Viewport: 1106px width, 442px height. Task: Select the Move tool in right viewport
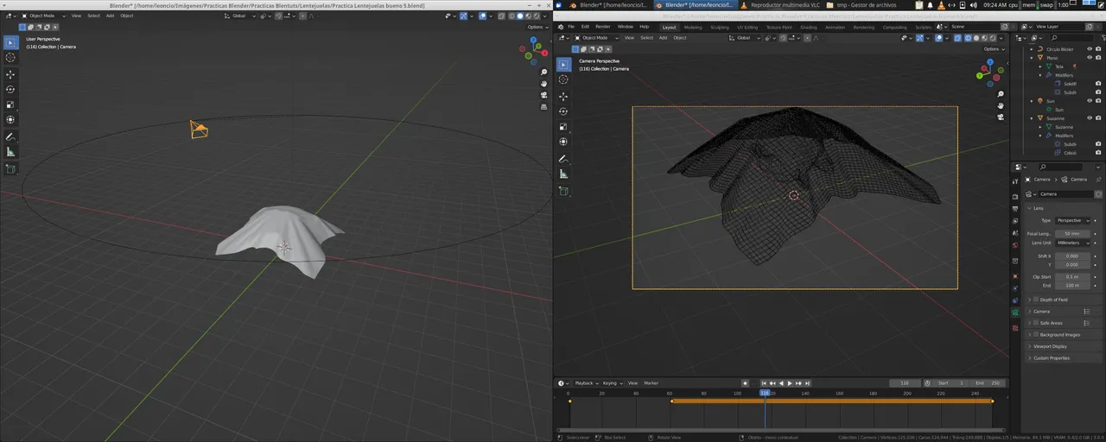pos(563,96)
